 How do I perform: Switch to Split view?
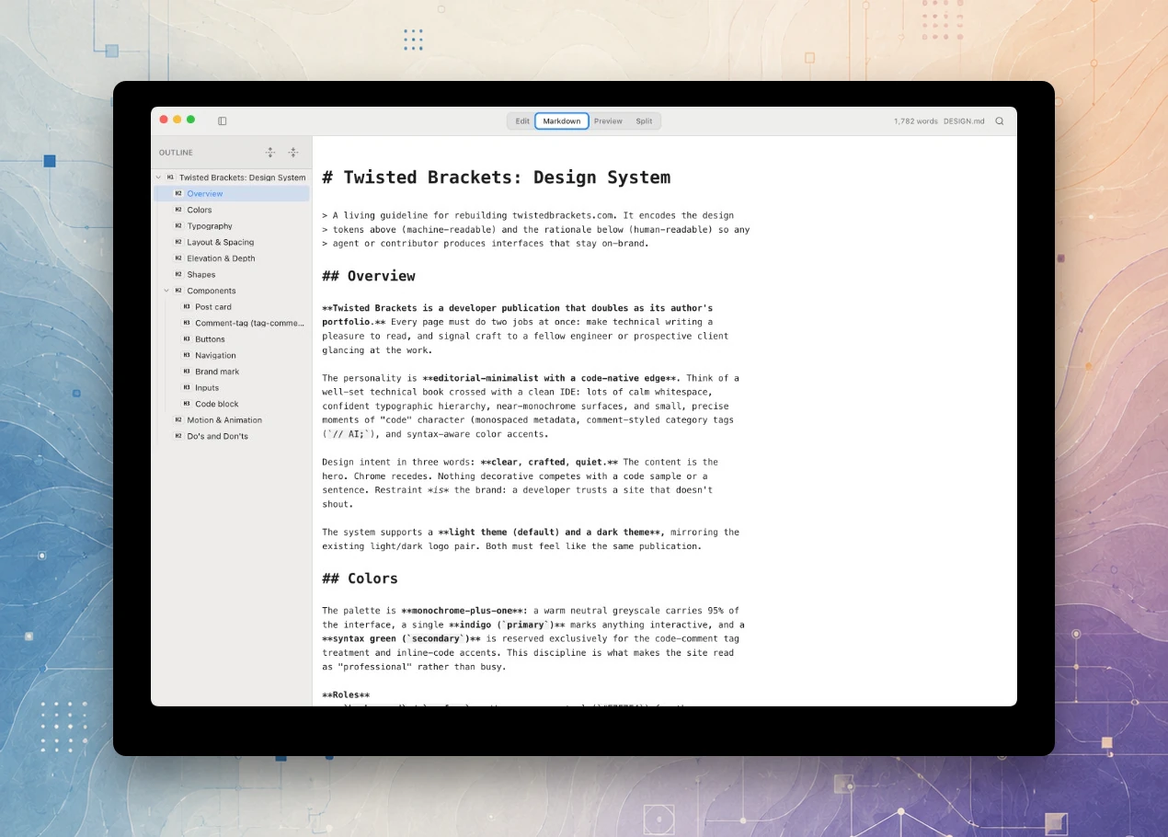(x=644, y=121)
